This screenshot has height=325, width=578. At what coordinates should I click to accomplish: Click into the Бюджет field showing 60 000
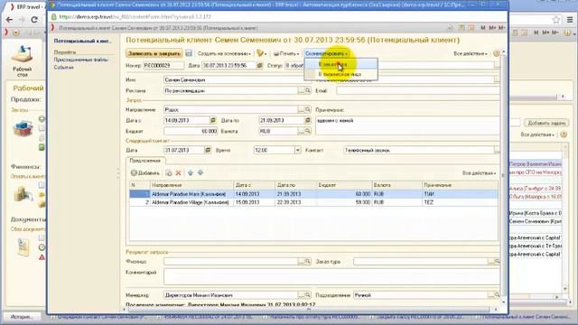click(x=191, y=131)
